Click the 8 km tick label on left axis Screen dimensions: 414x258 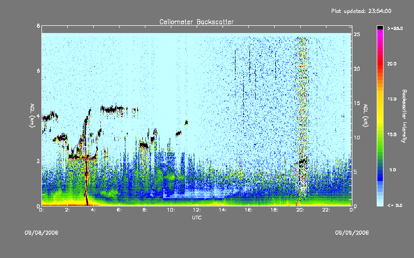38,26
